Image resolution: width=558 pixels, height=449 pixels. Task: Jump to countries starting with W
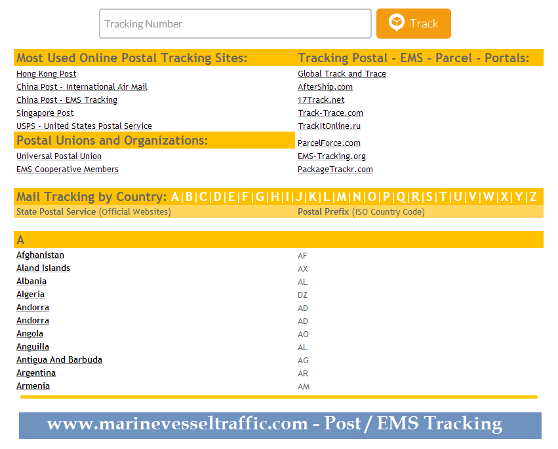(488, 197)
